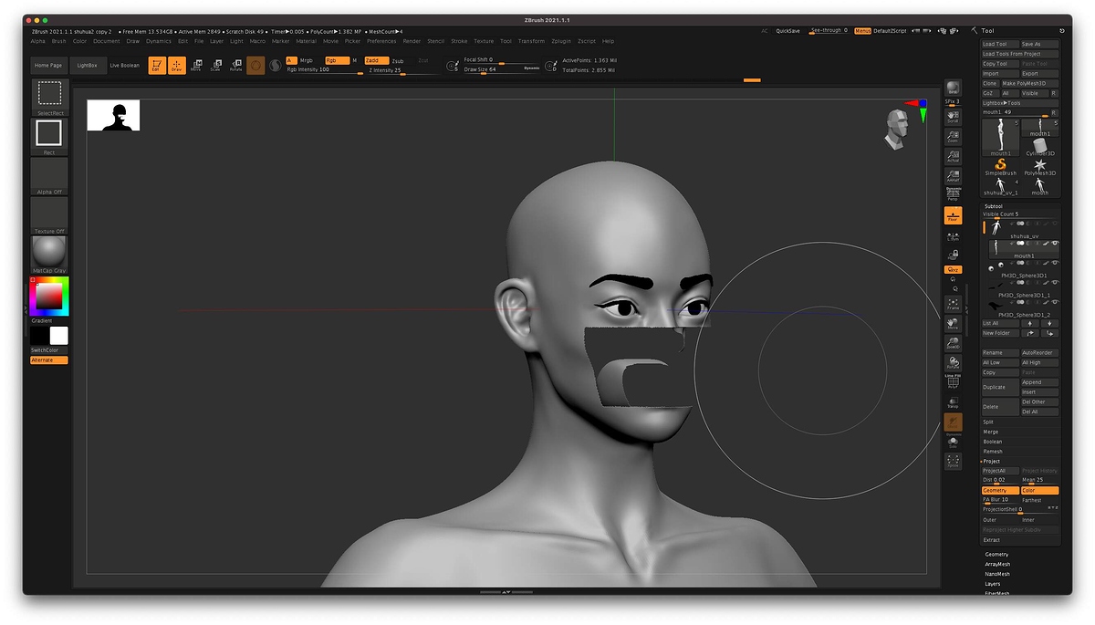Toggle Live Boolean mode

point(125,66)
